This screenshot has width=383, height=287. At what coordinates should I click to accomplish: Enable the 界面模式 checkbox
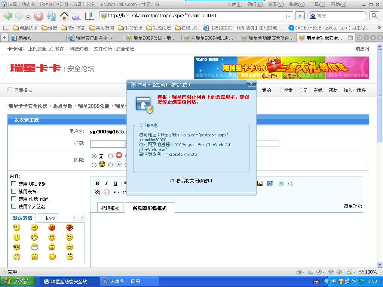[10, 90]
